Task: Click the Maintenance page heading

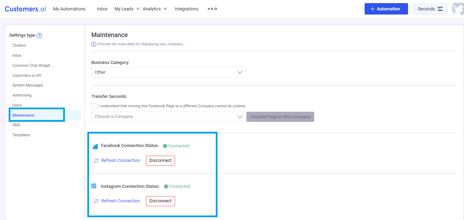Action: pos(109,35)
